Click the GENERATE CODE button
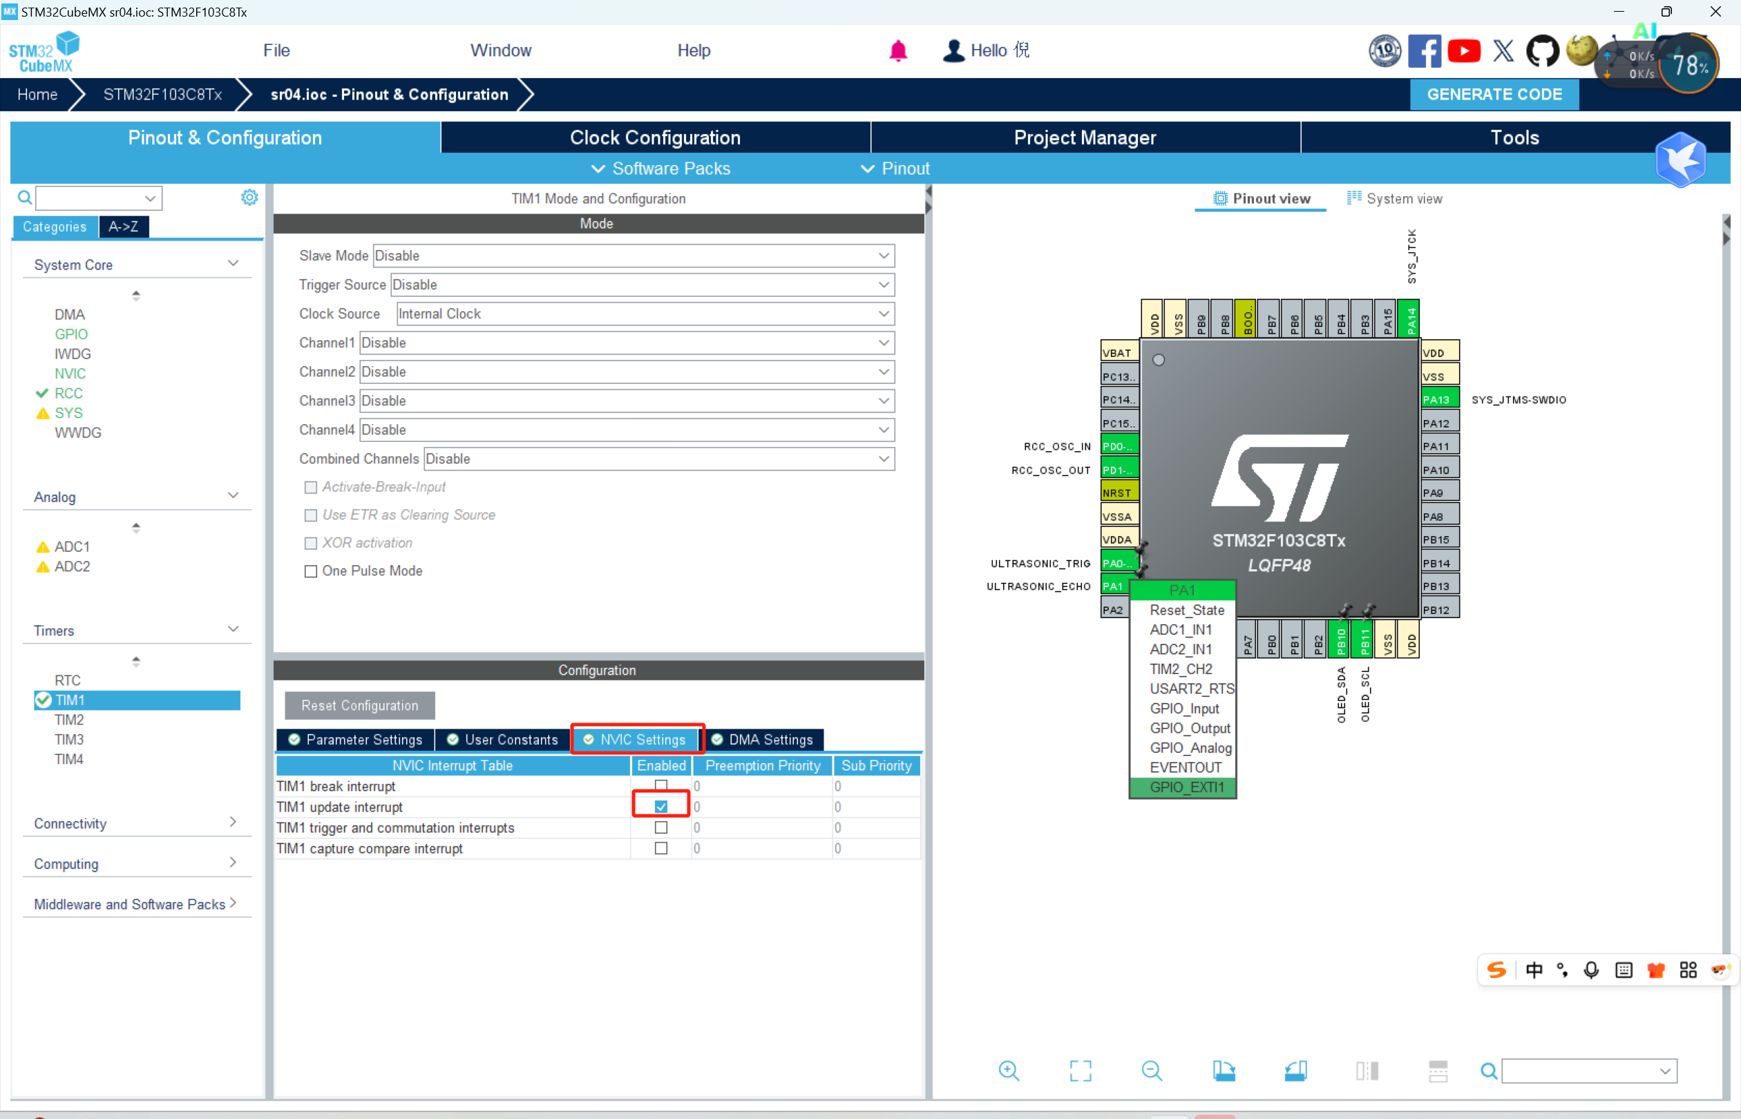 pyautogui.click(x=1494, y=95)
